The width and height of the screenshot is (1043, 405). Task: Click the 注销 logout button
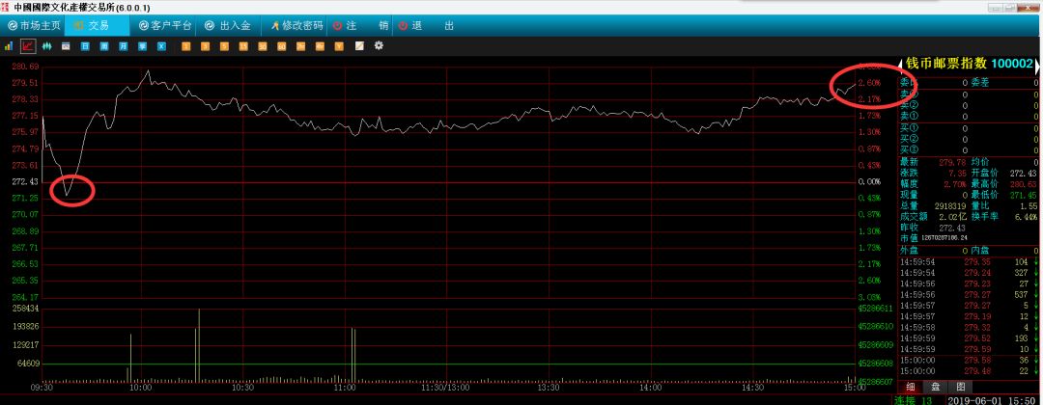click(x=360, y=26)
